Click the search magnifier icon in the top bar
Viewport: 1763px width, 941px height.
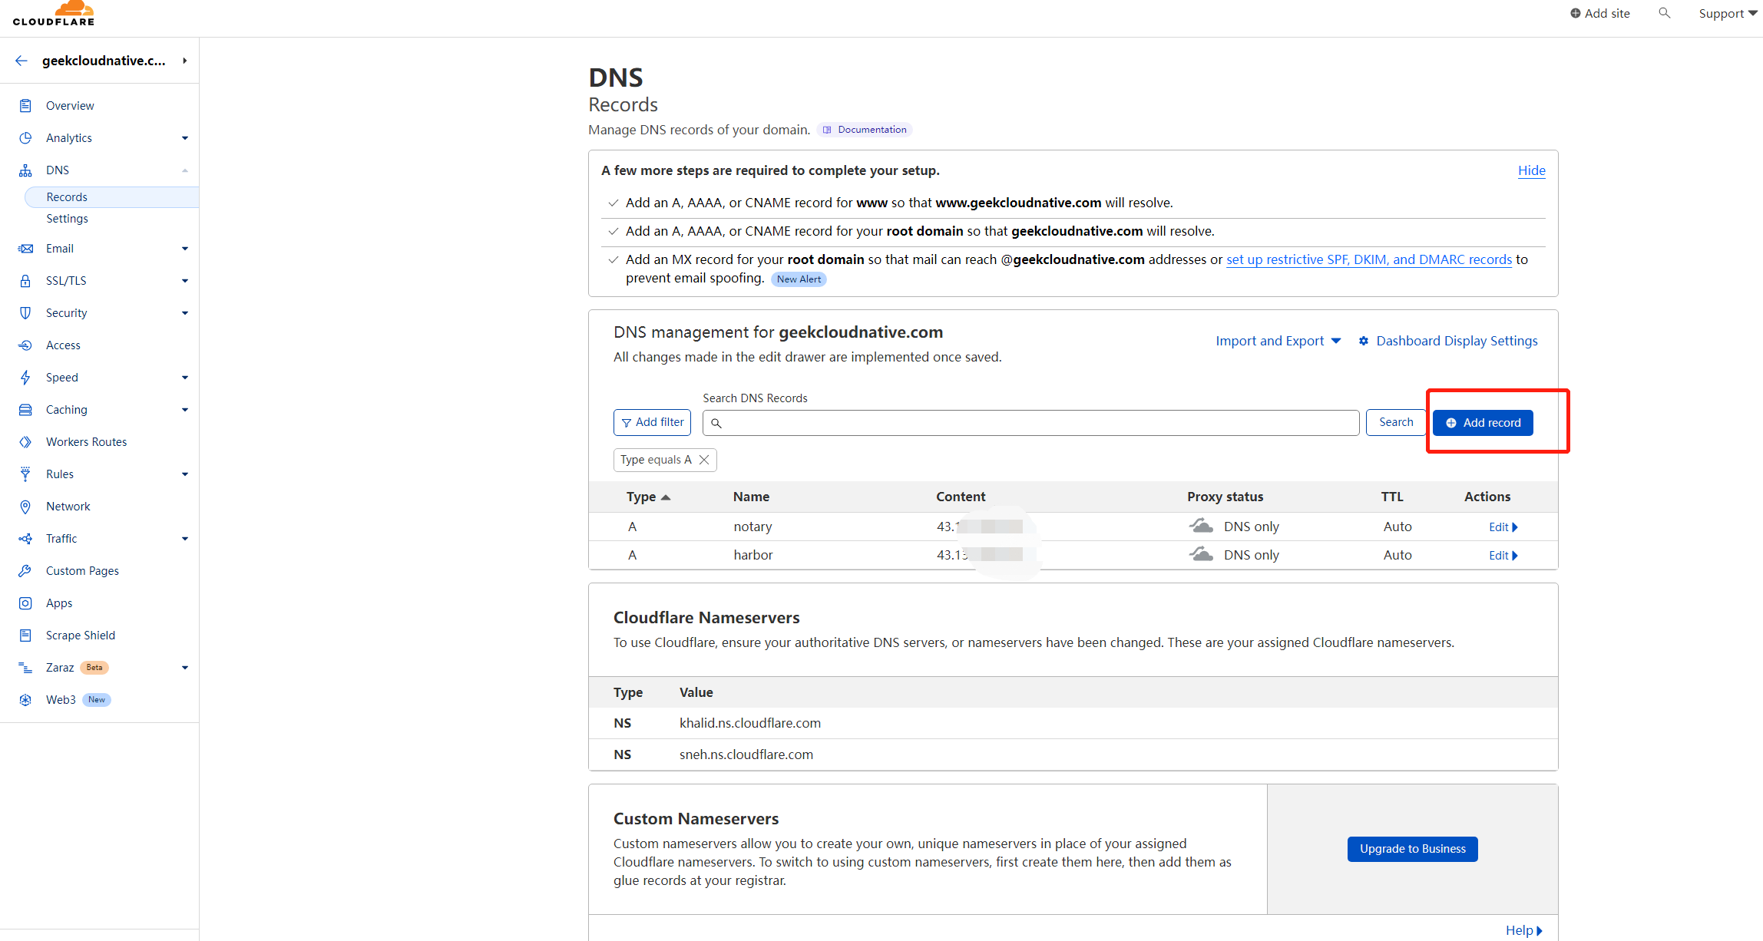click(x=1664, y=13)
